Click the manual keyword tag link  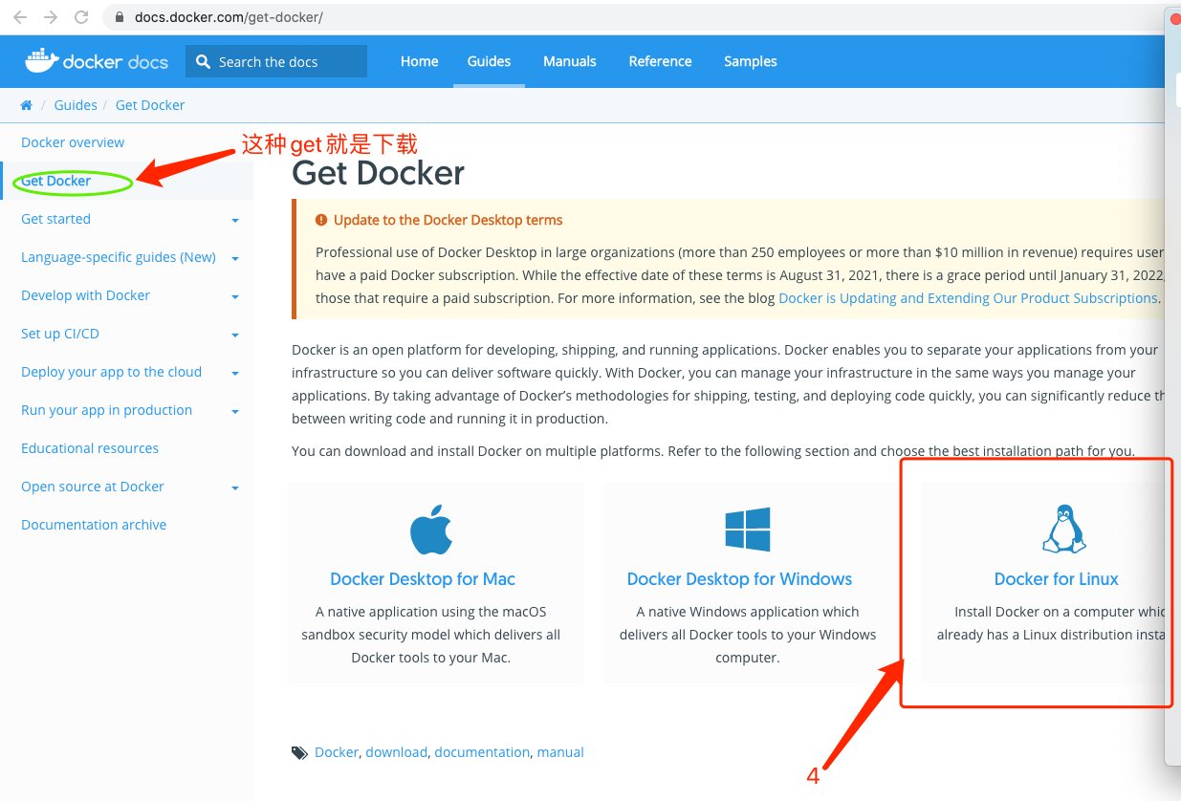[x=560, y=752]
